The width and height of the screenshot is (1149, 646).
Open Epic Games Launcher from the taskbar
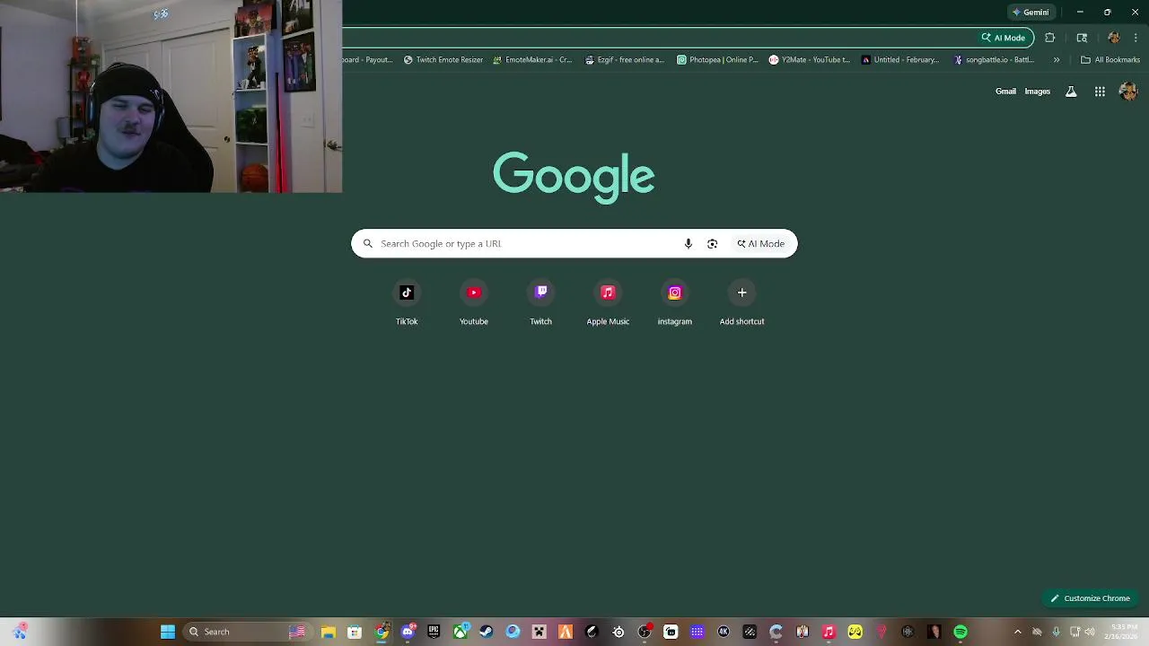[x=434, y=632]
